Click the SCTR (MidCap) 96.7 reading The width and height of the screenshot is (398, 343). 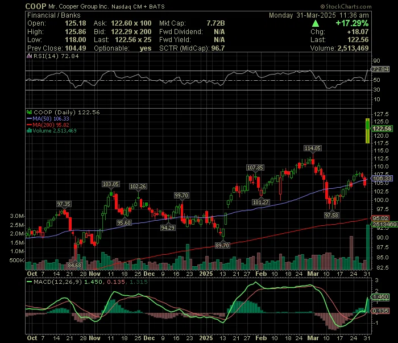click(192, 48)
